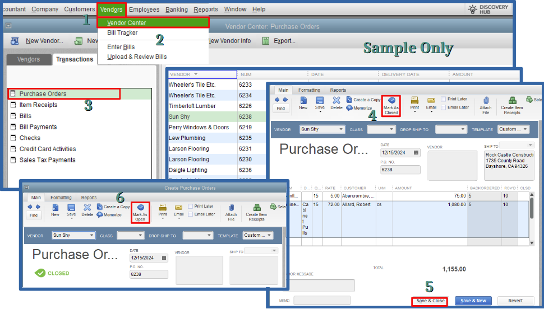The height and width of the screenshot is (309, 544).
Task: Click Mark As Open icon
Action: click(140, 212)
